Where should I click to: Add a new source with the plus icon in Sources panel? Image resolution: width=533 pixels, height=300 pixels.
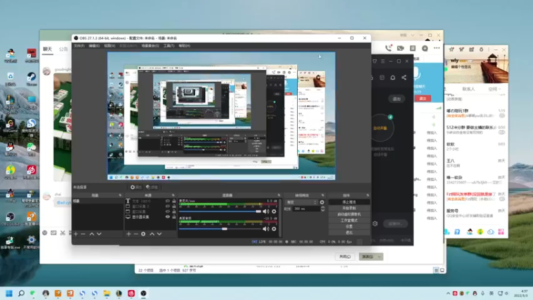point(129,234)
